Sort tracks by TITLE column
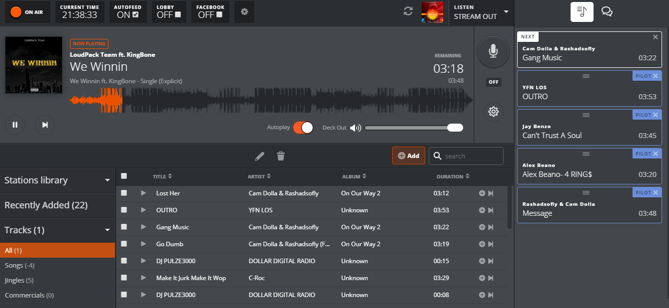The width and height of the screenshot is (669, 308). tap(162, 176)
